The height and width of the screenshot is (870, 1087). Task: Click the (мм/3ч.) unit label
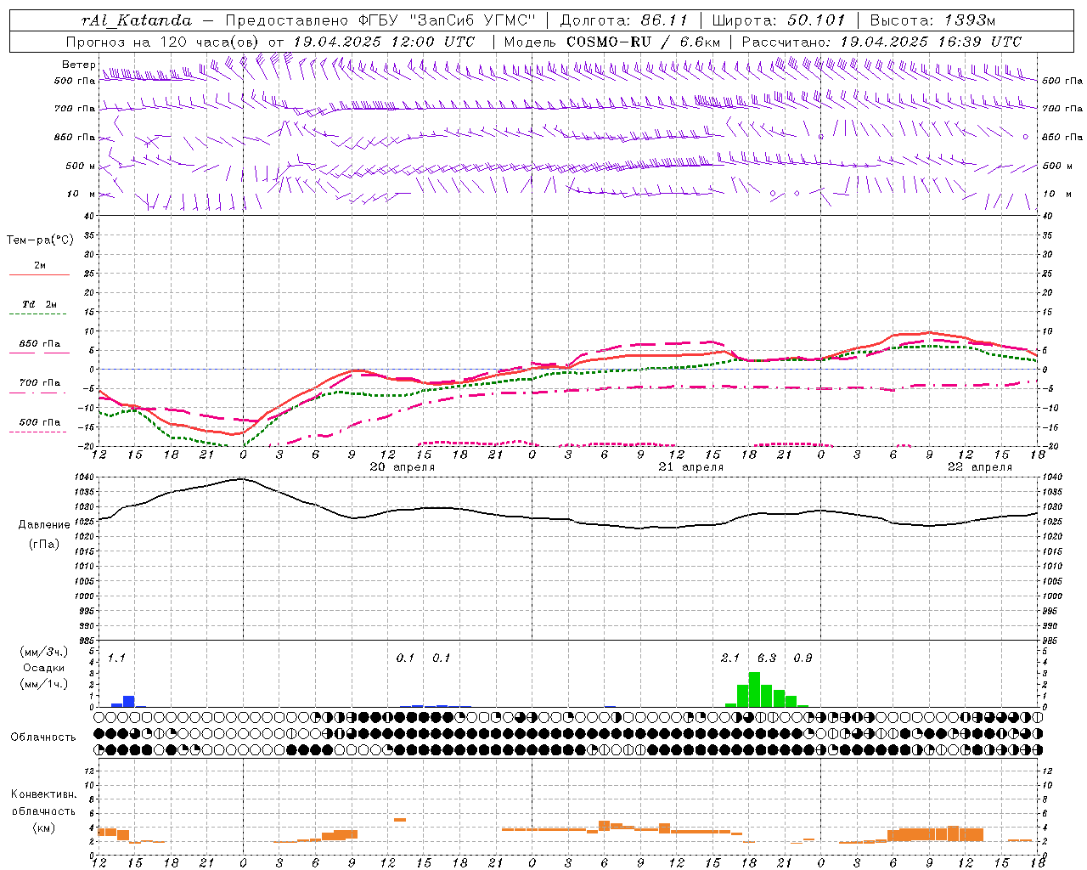point(44,652)
